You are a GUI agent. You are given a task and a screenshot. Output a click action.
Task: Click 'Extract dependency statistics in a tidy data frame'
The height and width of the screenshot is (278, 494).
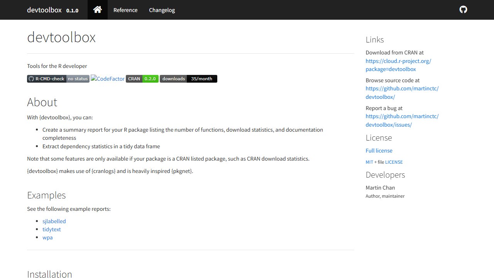[101, 146]
